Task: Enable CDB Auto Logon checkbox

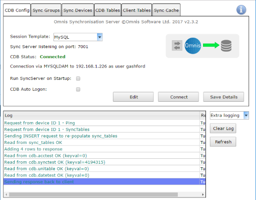Action: point(78,89)
